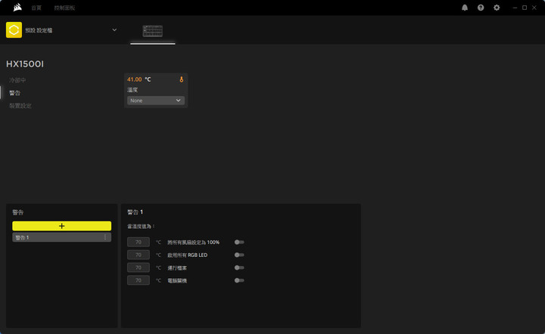
Task: Click the orange thermometer icon
Action: coord(182,79)
